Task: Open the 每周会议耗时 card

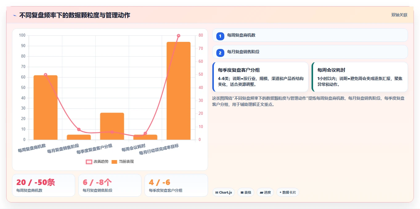Action: (x=360, y=77)
